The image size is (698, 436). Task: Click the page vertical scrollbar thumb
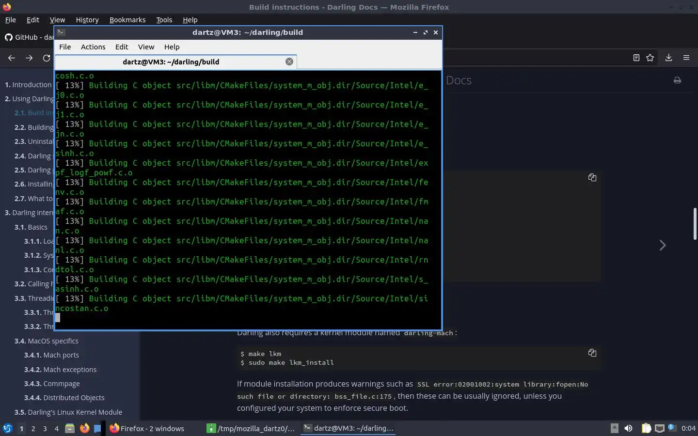point(695,224)
